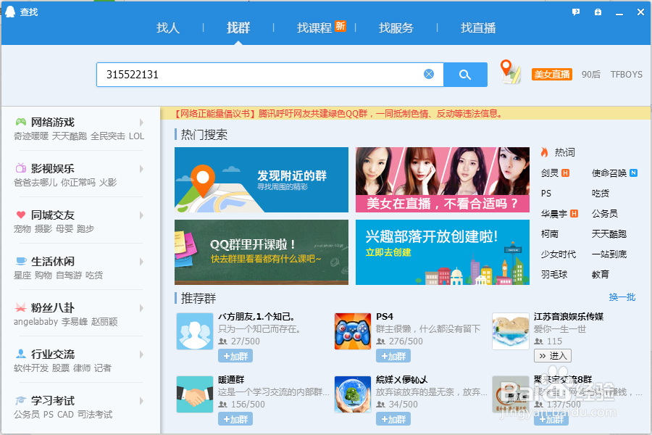Screen dimensions: 652x435
Task: Click 软件开发 under 行业交流
Action: pyautogui.click(x=31, y=368)
